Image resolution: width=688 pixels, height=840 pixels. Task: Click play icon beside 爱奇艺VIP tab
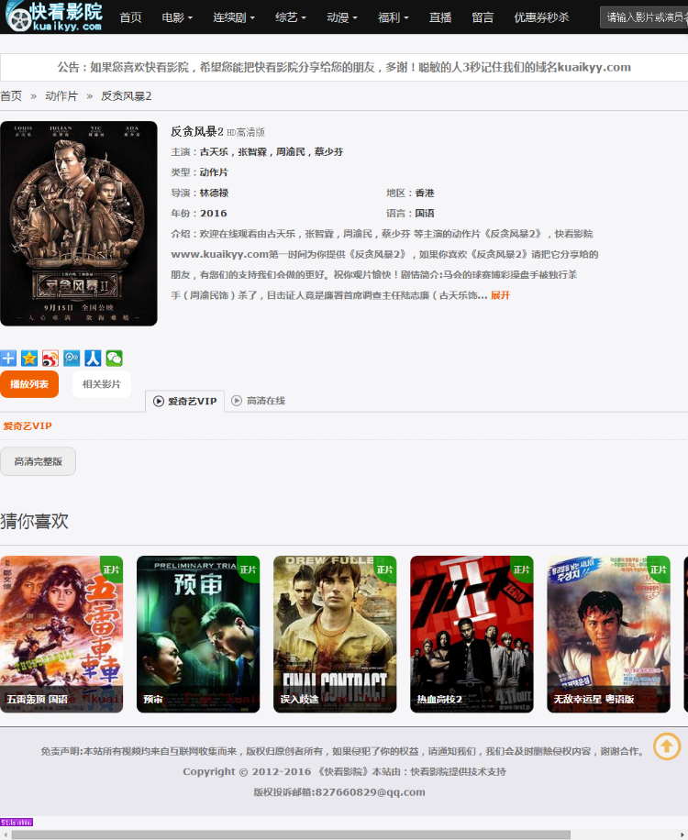159,402
